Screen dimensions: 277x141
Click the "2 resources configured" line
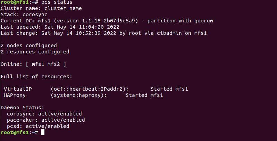pos(35,52)
